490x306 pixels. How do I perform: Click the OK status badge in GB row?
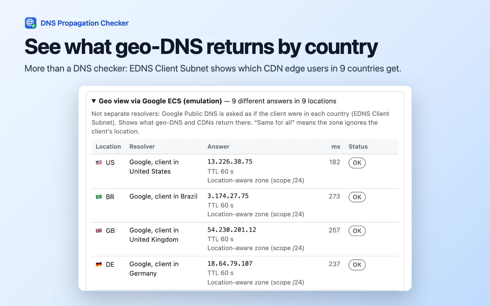[x=357, y=231]
